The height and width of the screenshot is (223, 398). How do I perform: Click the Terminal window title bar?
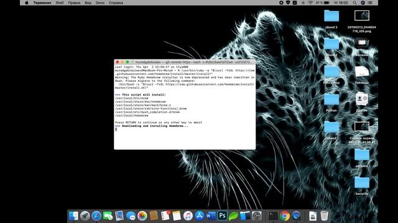[x=185, y=62]
